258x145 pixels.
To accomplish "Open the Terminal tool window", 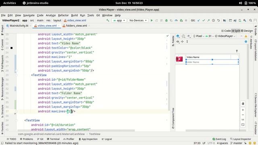I will tap(53, 139).
